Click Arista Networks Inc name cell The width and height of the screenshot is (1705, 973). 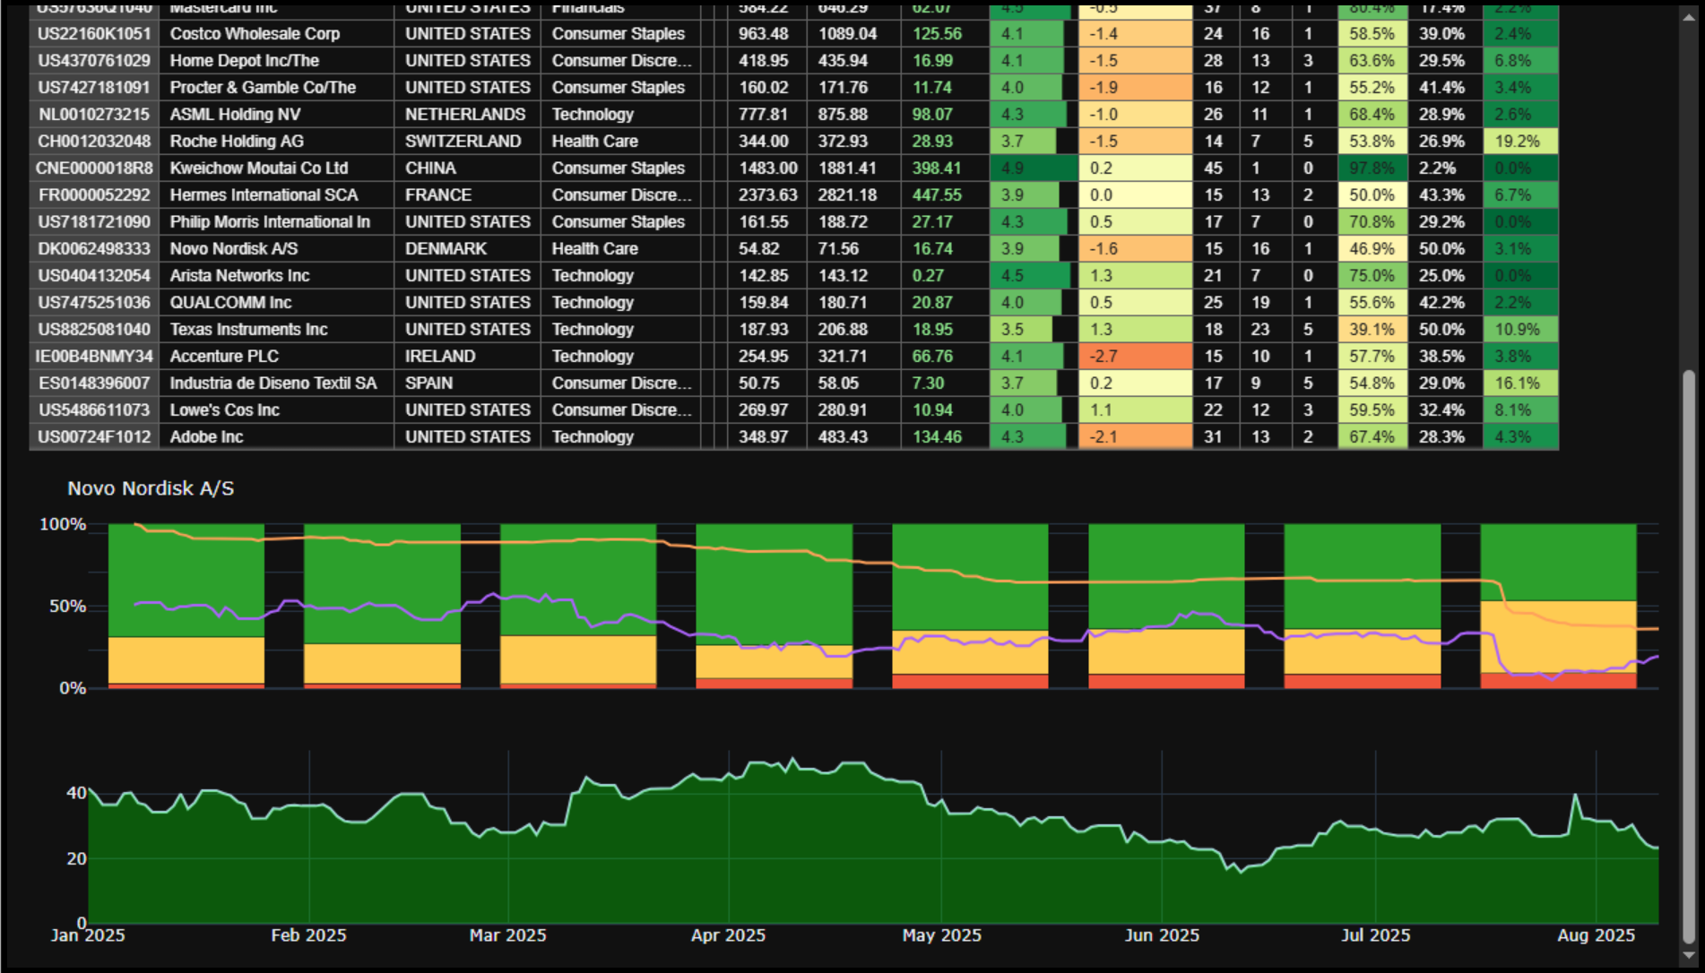click(276, 276)
